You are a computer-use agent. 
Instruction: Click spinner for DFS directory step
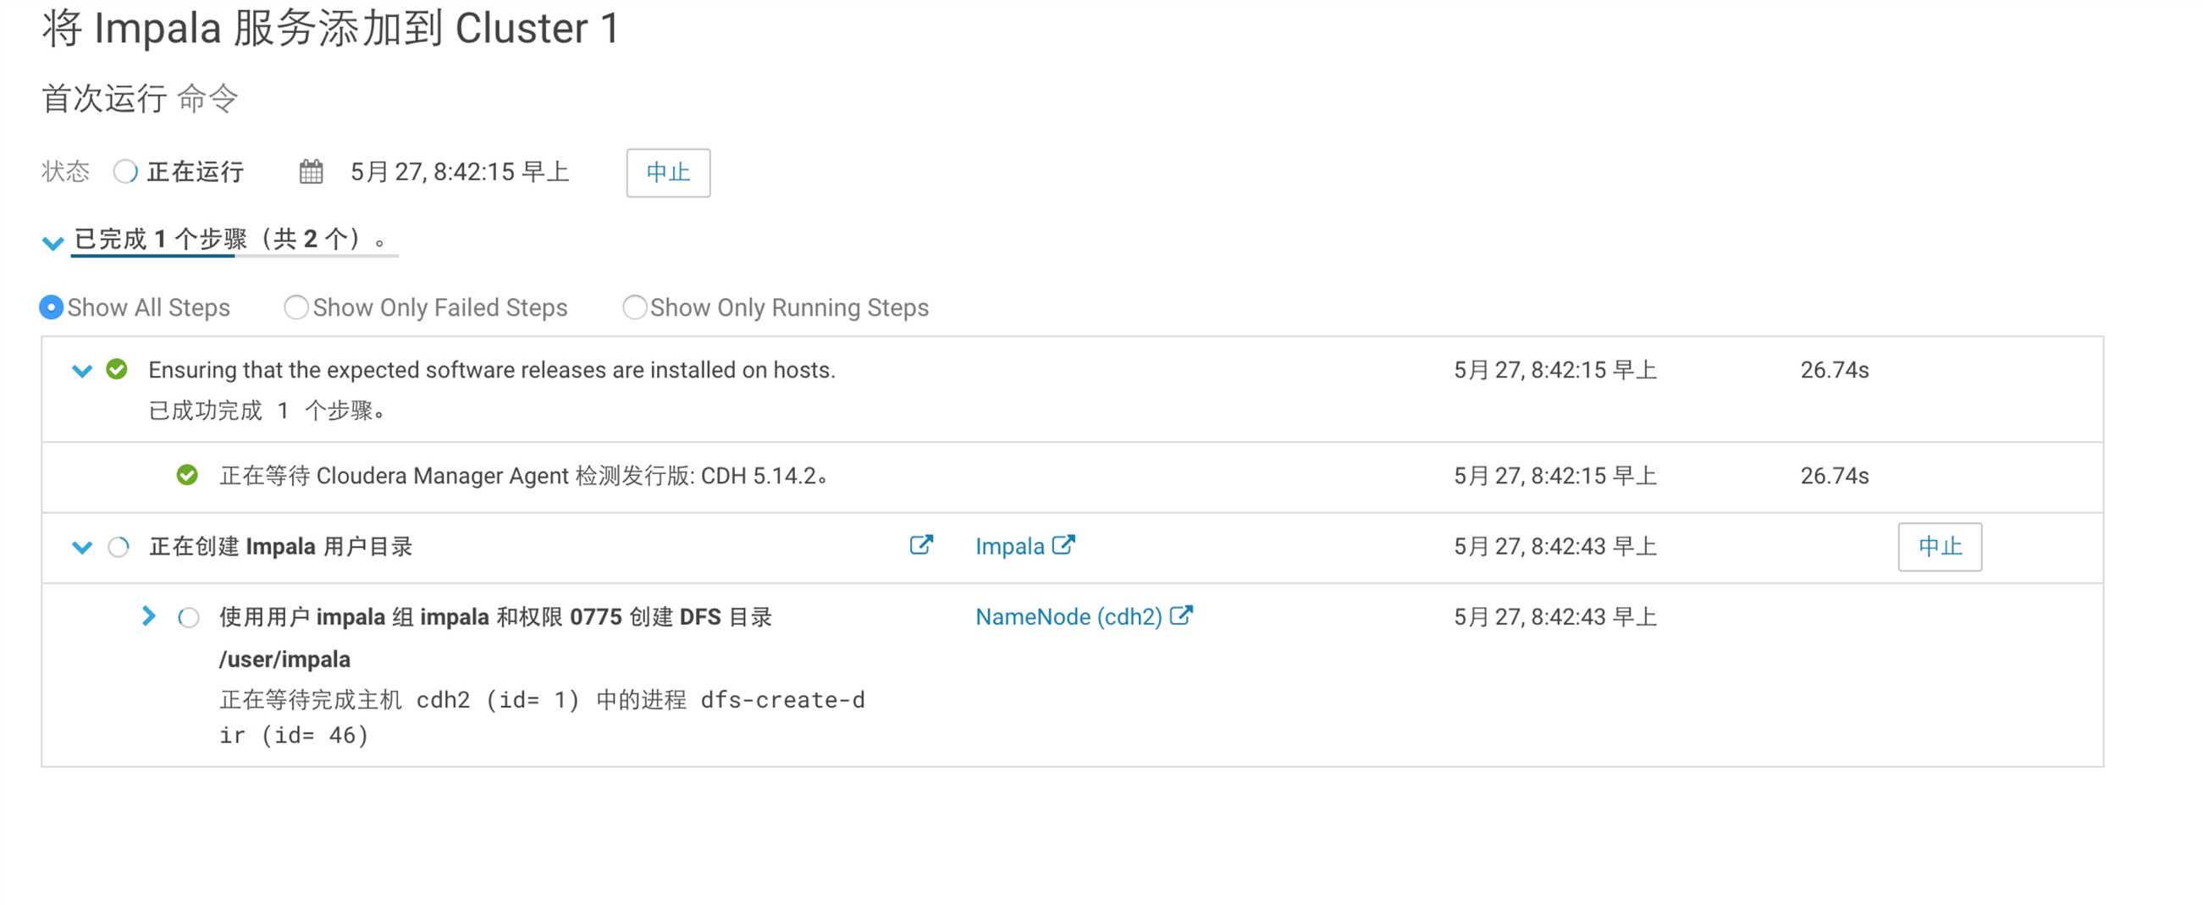coord(189,618)
